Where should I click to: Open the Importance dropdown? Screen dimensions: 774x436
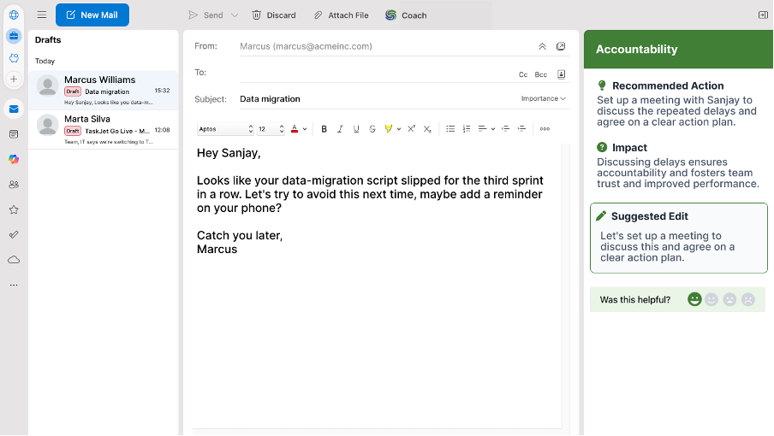(x=544, y=99)
